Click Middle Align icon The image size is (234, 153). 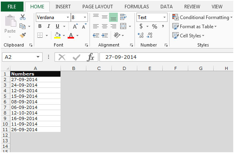tap(105, 17)
